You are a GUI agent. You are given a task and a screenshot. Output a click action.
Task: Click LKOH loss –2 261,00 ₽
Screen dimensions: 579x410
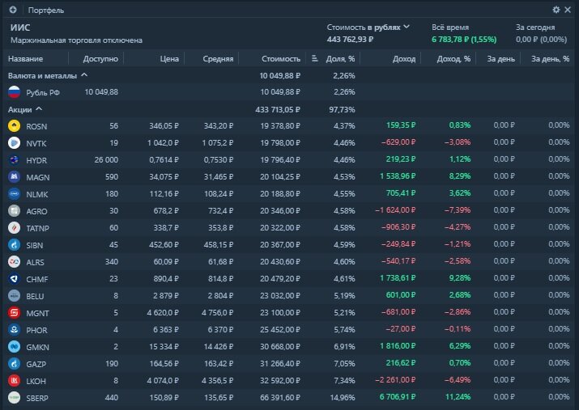click(x=395, y=379)
